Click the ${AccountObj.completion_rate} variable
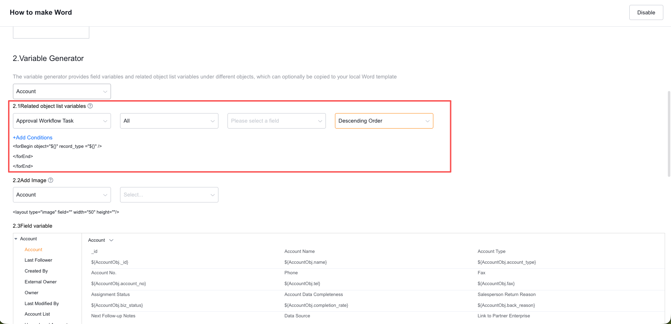Viewport: 671px width, 324px height. pyautogui.click(x=316, y=305)
